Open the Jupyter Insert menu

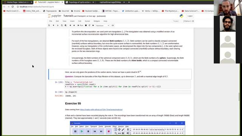pos(72,21)
